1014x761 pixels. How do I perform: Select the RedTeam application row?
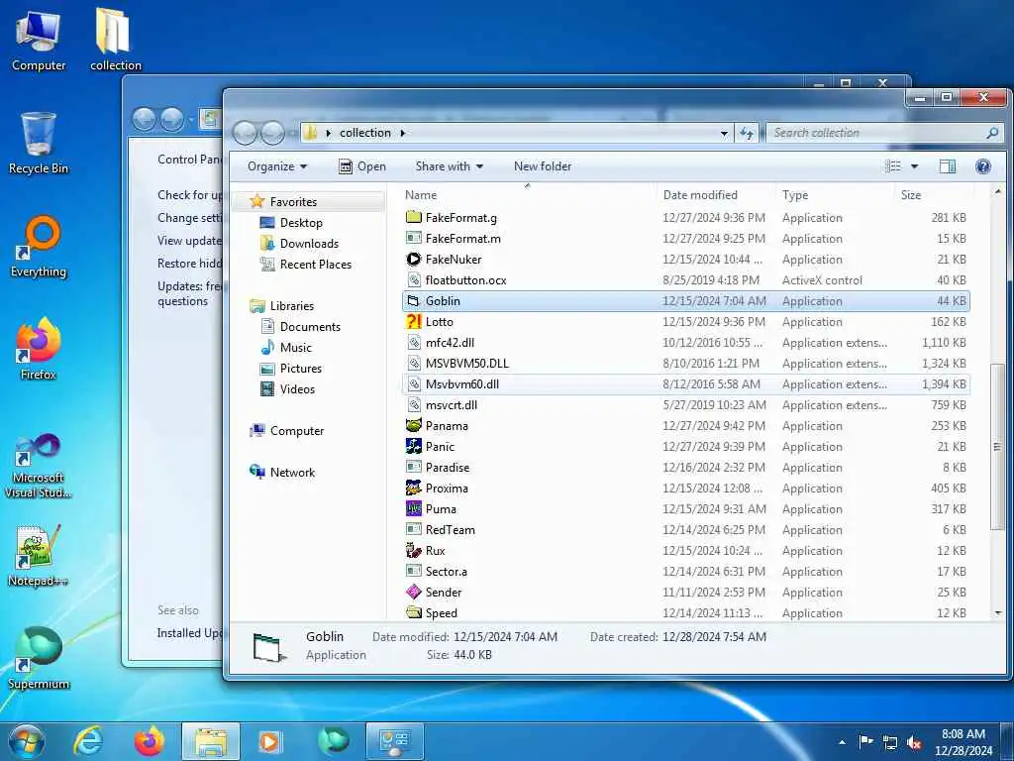[685, 530]
